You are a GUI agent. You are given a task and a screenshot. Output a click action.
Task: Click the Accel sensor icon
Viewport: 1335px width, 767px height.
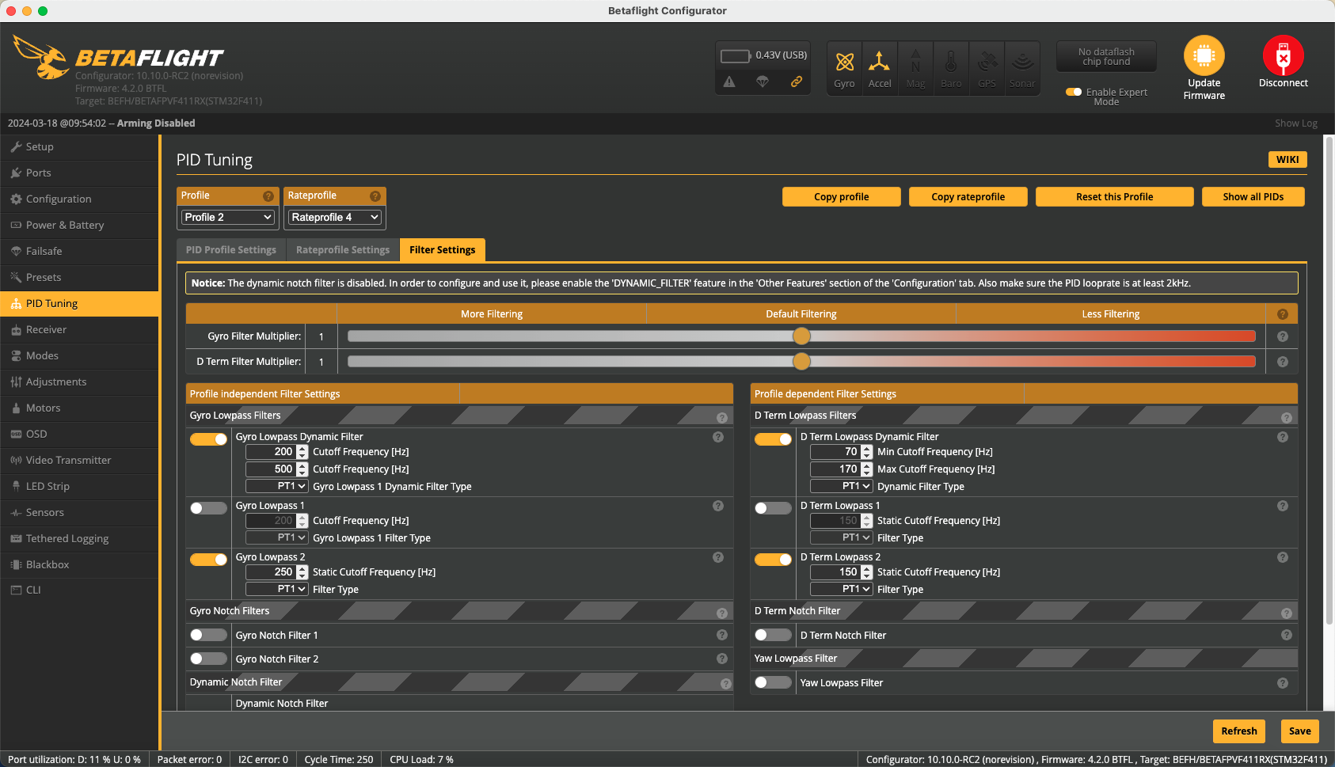point(879,61)
